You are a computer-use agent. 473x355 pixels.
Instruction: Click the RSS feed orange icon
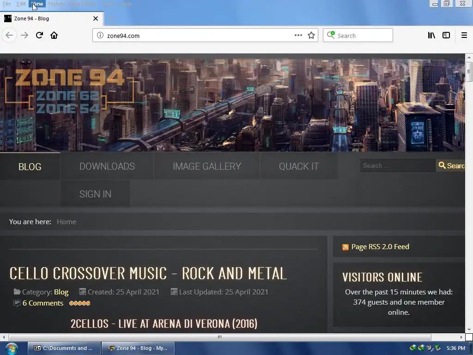pos(346,247)
